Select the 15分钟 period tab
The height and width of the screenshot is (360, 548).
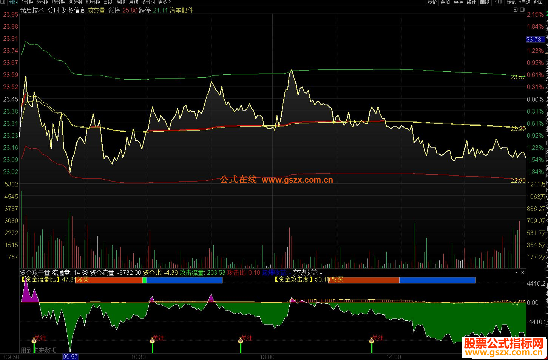tap(59, 2)
